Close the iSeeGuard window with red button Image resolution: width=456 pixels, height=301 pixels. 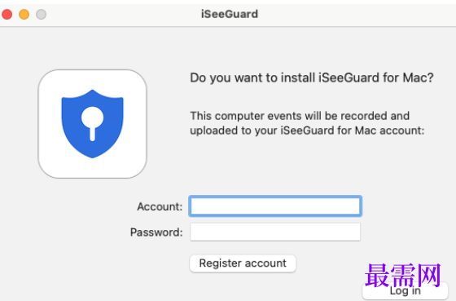(x=7, y=14)
